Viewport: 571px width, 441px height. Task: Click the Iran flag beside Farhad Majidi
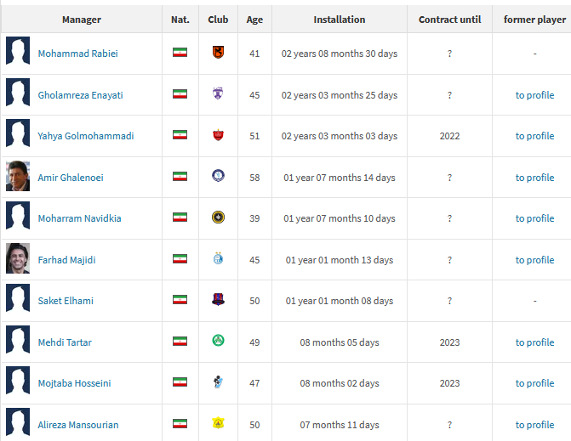coord(180,259)
